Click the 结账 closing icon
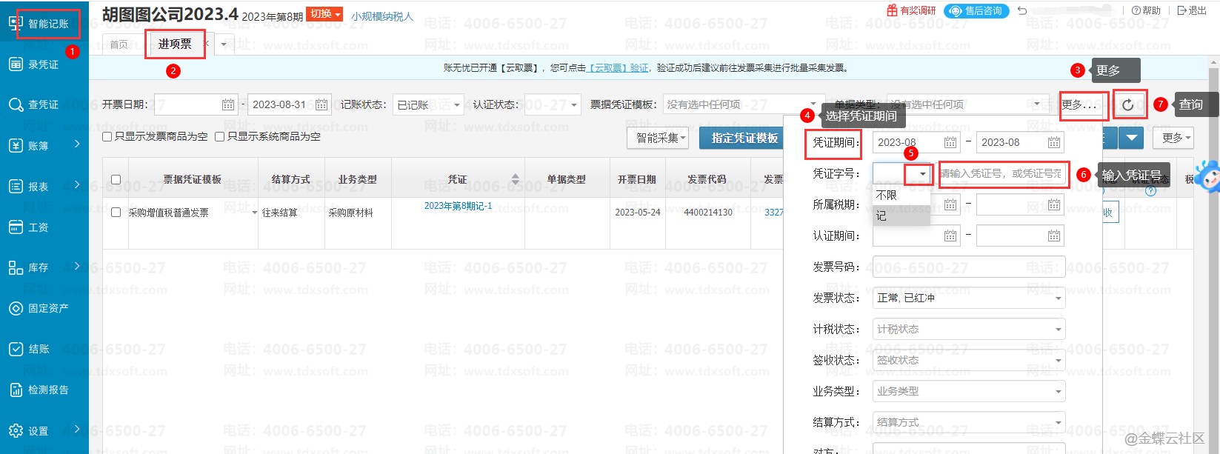 pos(16,350)
